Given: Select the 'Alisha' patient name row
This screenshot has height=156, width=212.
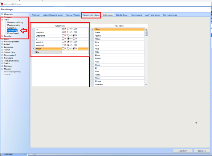Looking at the screenshot, I should coord(119,75).
